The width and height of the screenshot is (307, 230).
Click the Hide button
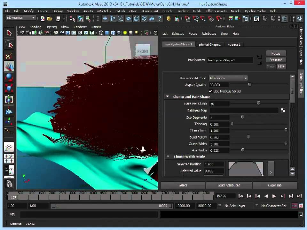281,66
